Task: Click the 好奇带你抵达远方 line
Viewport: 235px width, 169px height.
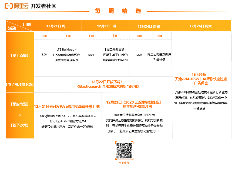Action: (67, 127)
